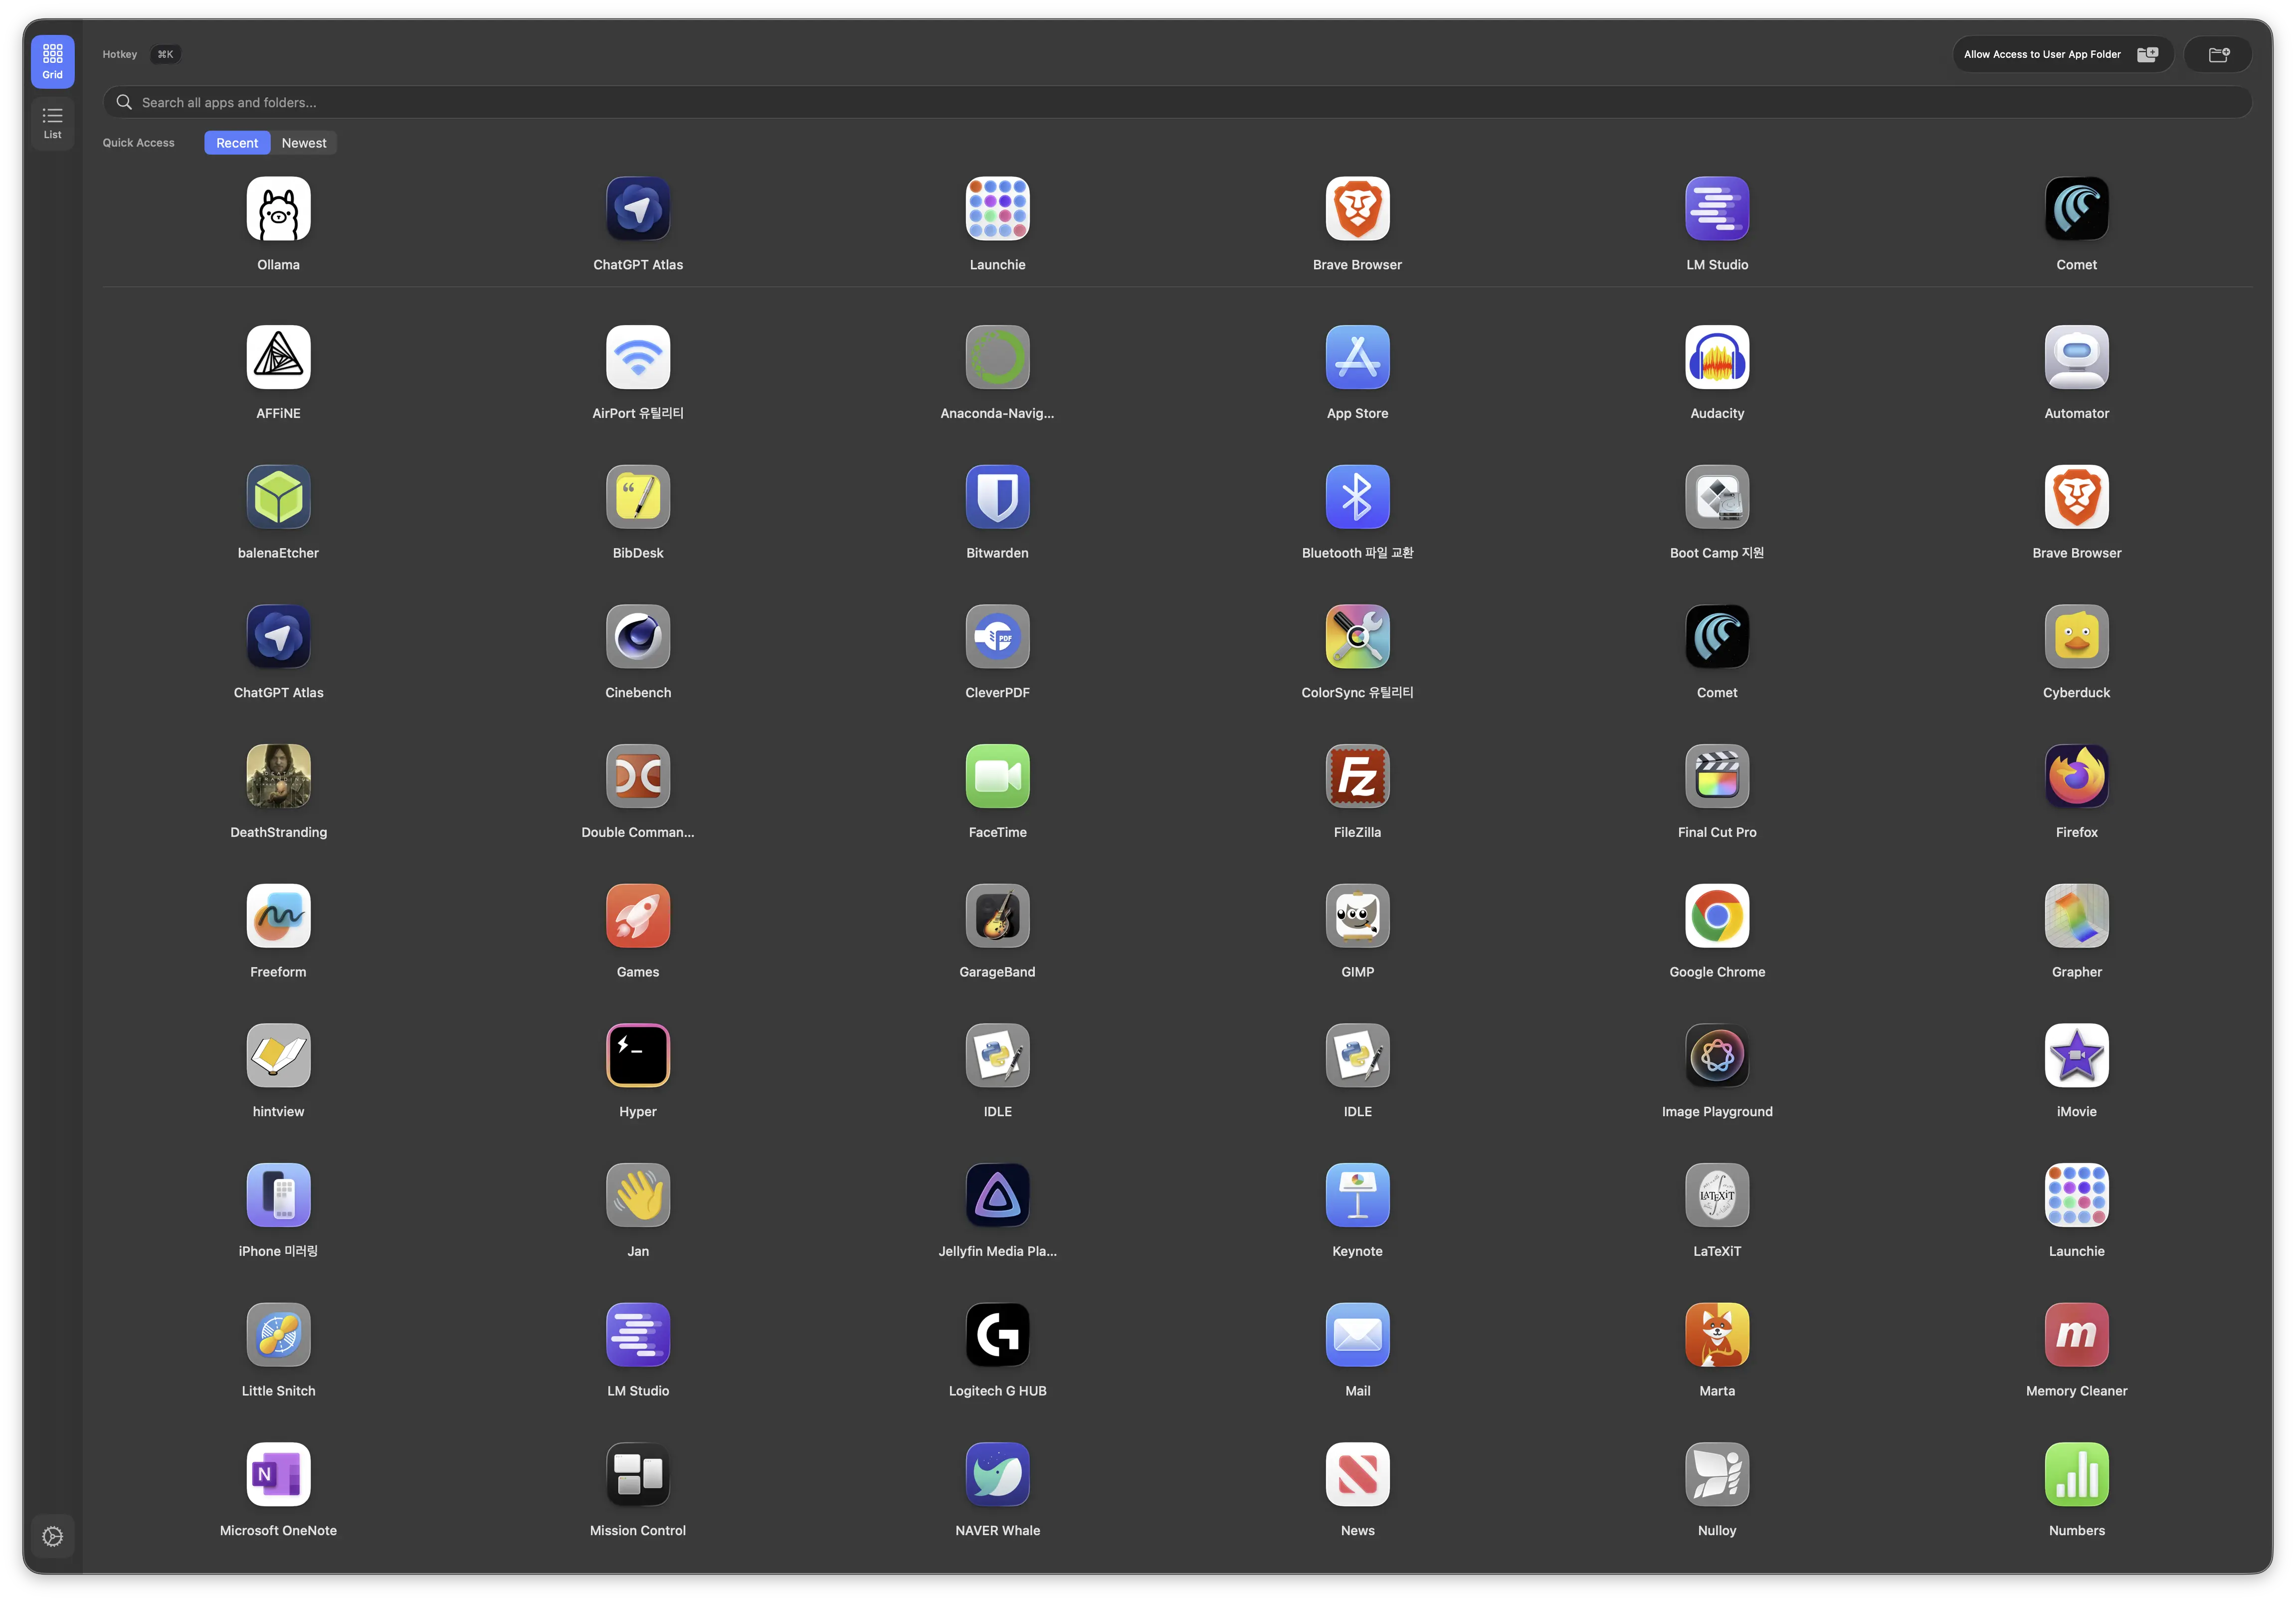Open Image Playground
2296x1601 pixels.
tap(1716, 1056)
